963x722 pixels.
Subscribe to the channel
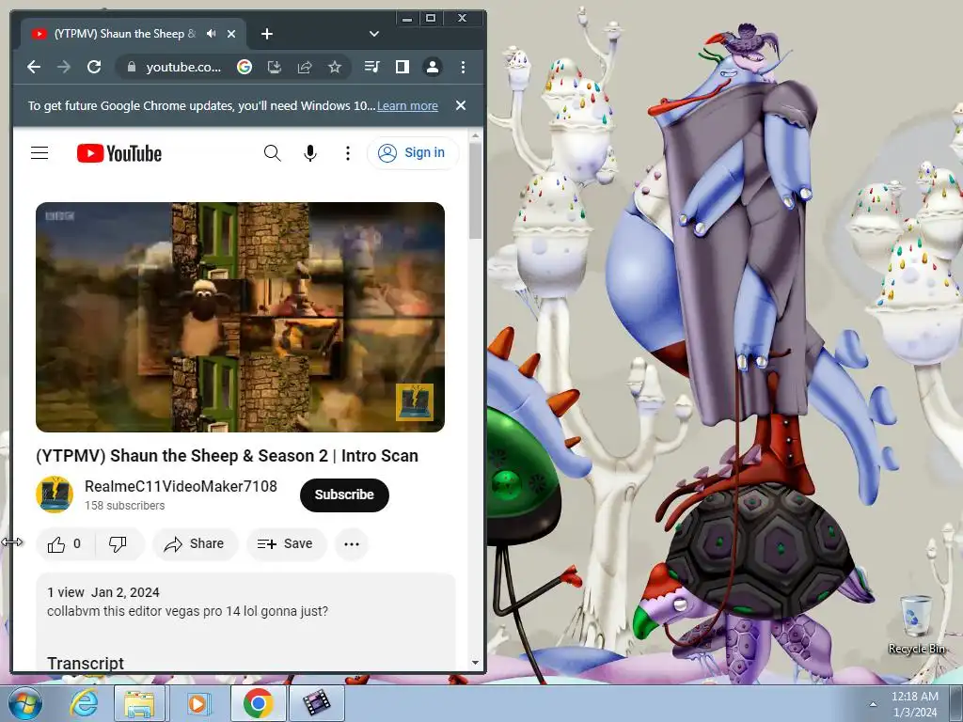coord(344,494)
